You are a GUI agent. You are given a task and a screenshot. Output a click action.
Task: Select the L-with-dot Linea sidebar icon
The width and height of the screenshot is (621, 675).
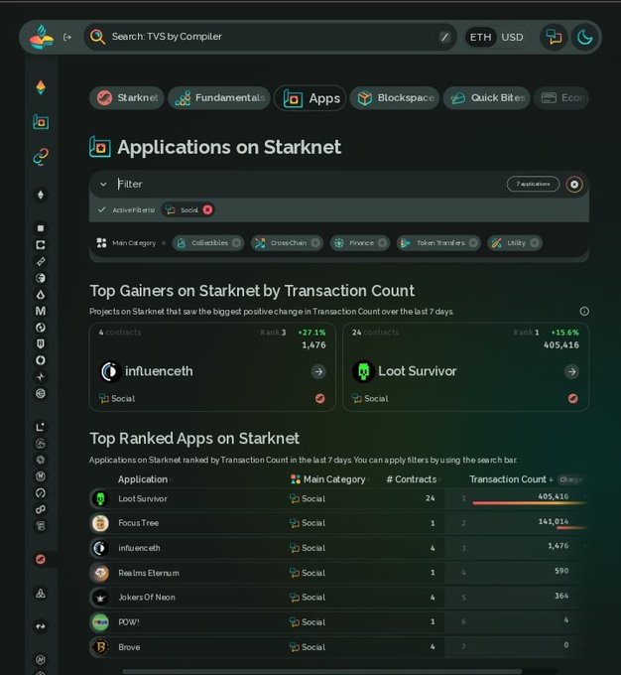tap(41, 427)
